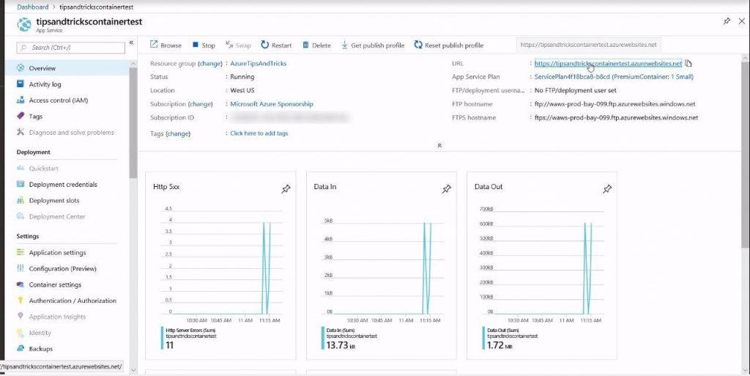This screenshot has width=750, height=376.
Task: Restart the app service
Action: pyautogui.click(x=276, y=45)
